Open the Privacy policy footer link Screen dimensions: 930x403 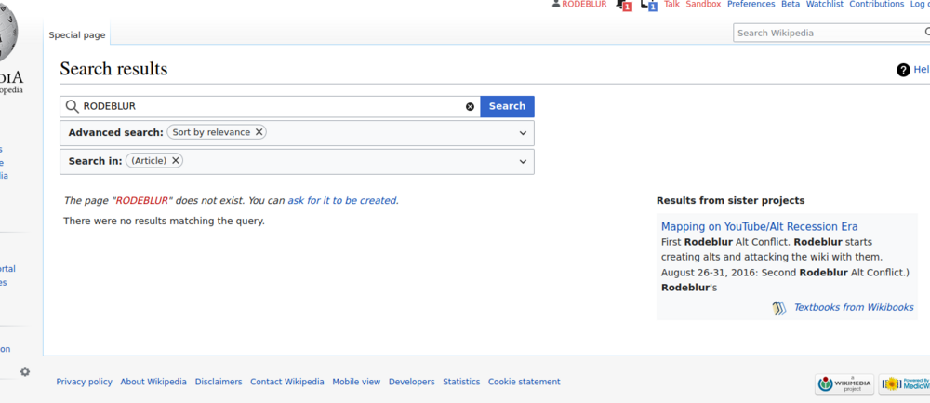click(x=85, y=382)
